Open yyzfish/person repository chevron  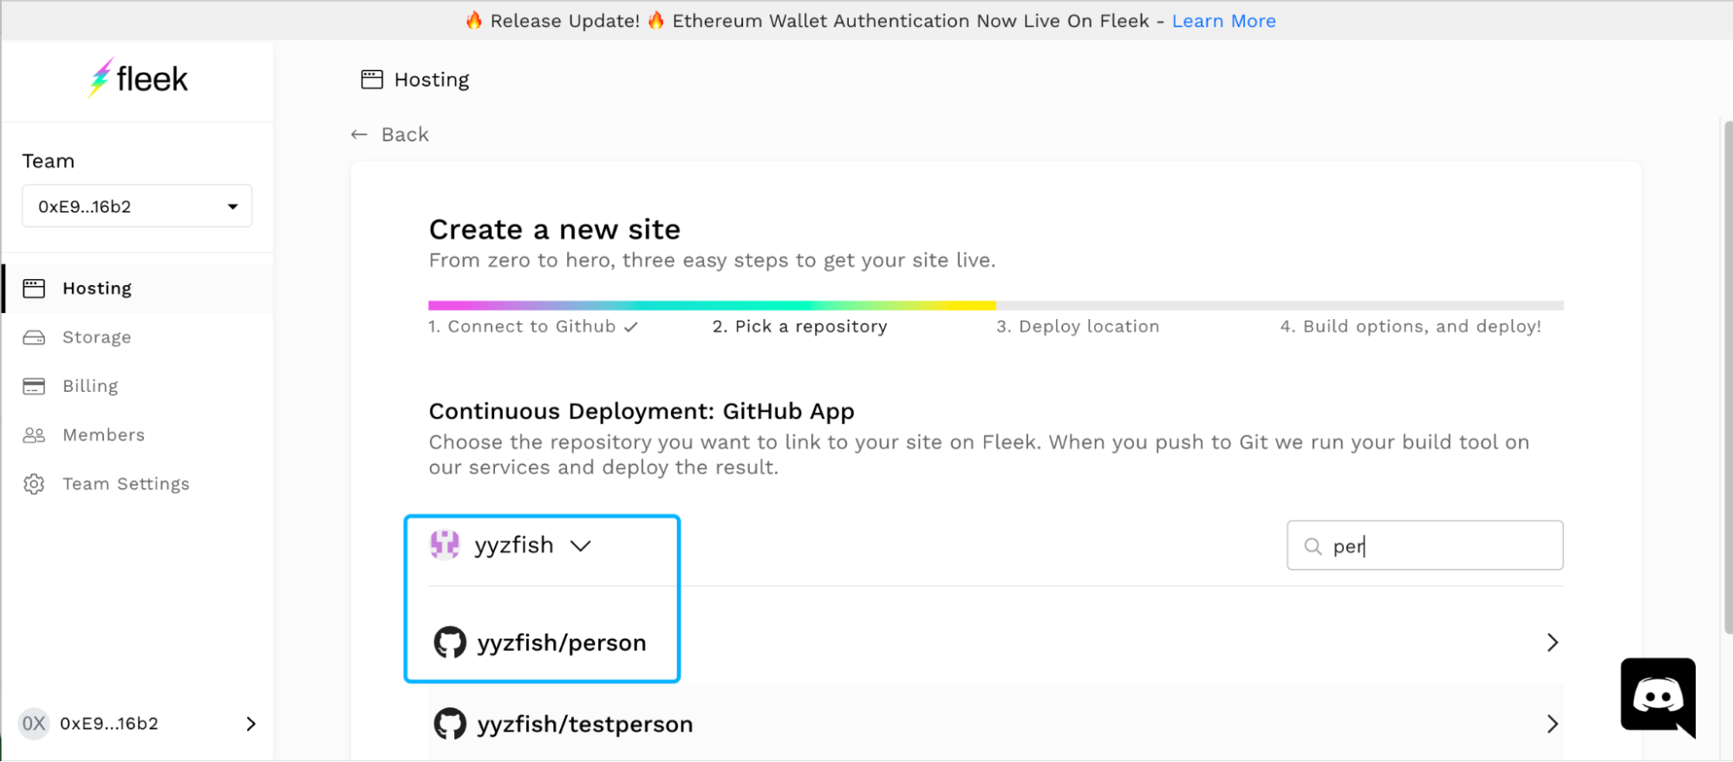[x=1552, y=642]
